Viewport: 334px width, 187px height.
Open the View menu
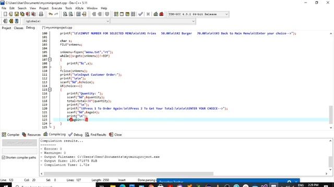[x=32, y=8]
